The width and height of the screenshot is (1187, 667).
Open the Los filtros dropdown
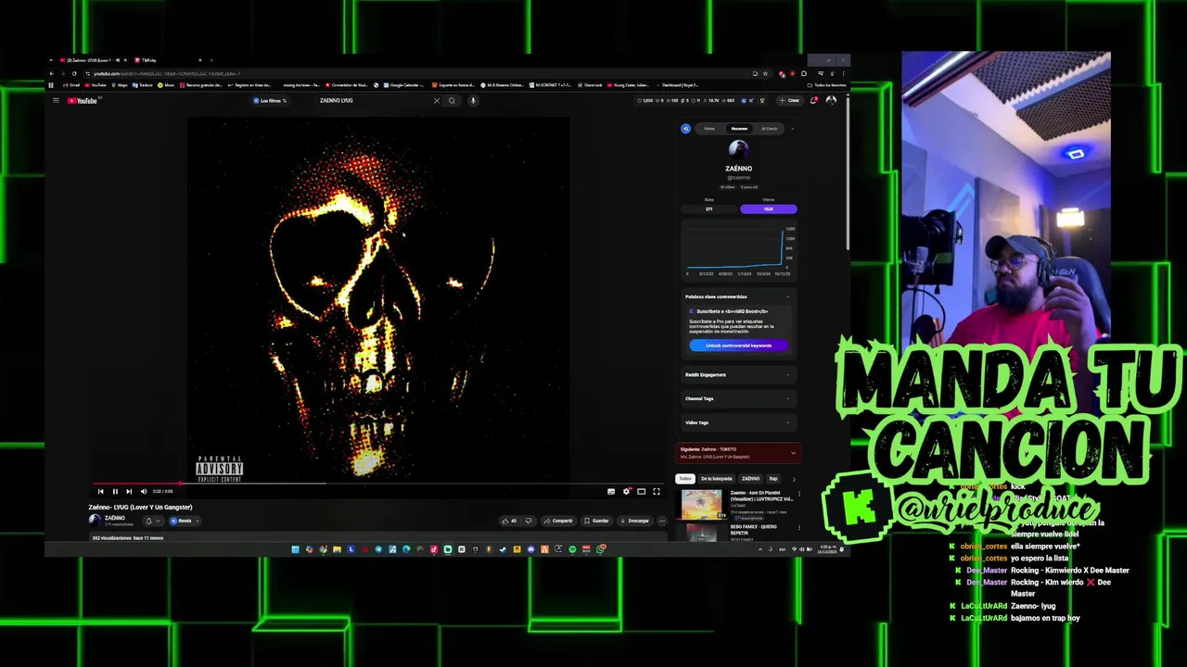click(271, 100)
